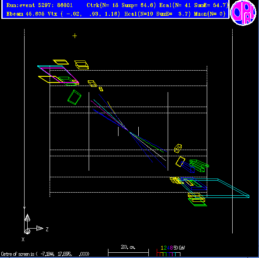
Task: Select the tilted green cluster box
Action: click(75, 97)
